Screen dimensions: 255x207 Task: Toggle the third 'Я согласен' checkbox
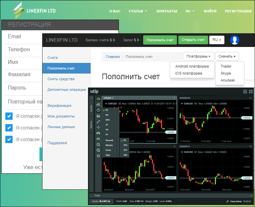[9, 139]
